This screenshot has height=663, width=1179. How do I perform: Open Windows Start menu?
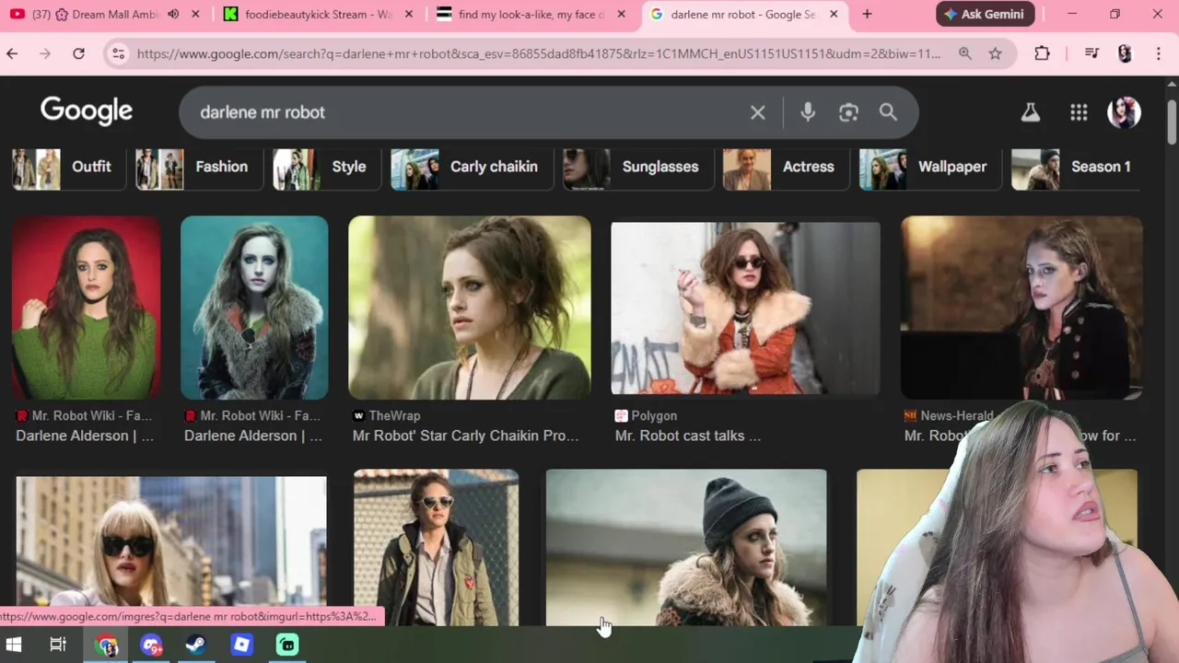click(13, 645)
